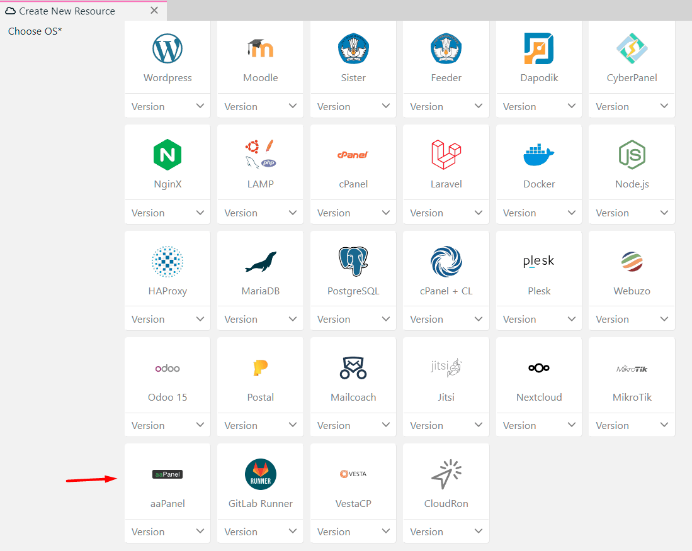
Task: Switch to Create New Resource tab
Action: (x=67, y=11)
